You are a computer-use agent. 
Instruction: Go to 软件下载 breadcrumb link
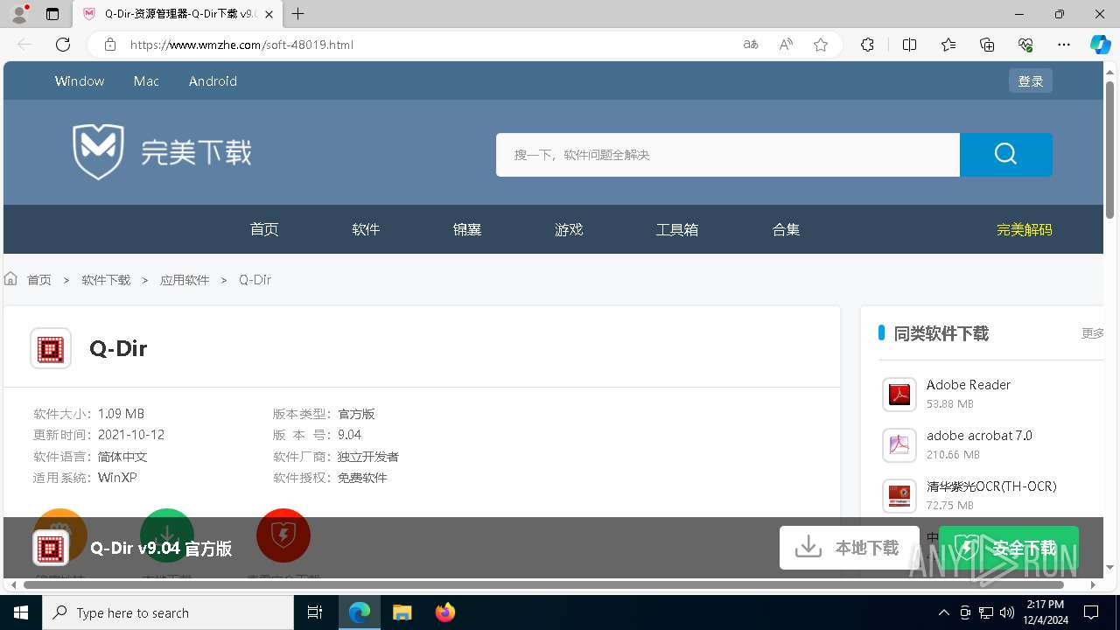click(106, 280)
